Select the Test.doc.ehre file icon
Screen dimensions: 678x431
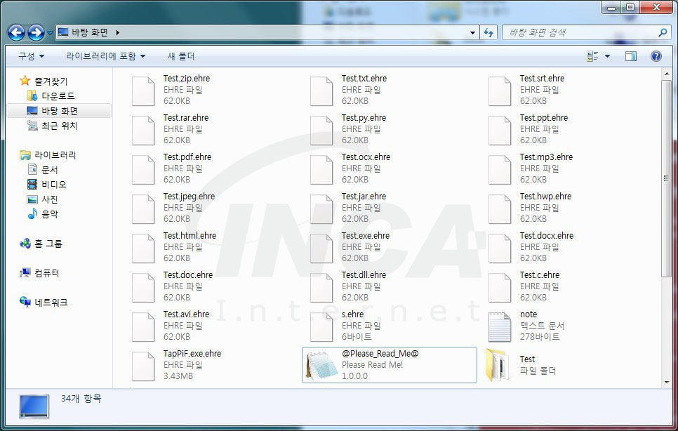pyautogui.click(x=143, y=288)
